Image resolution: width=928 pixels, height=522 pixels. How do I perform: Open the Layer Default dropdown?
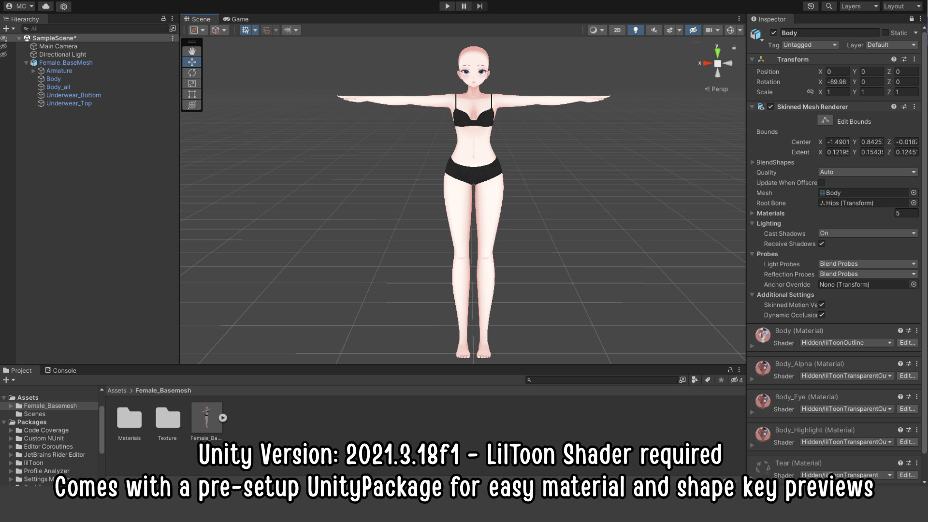[x=891, y=45]
